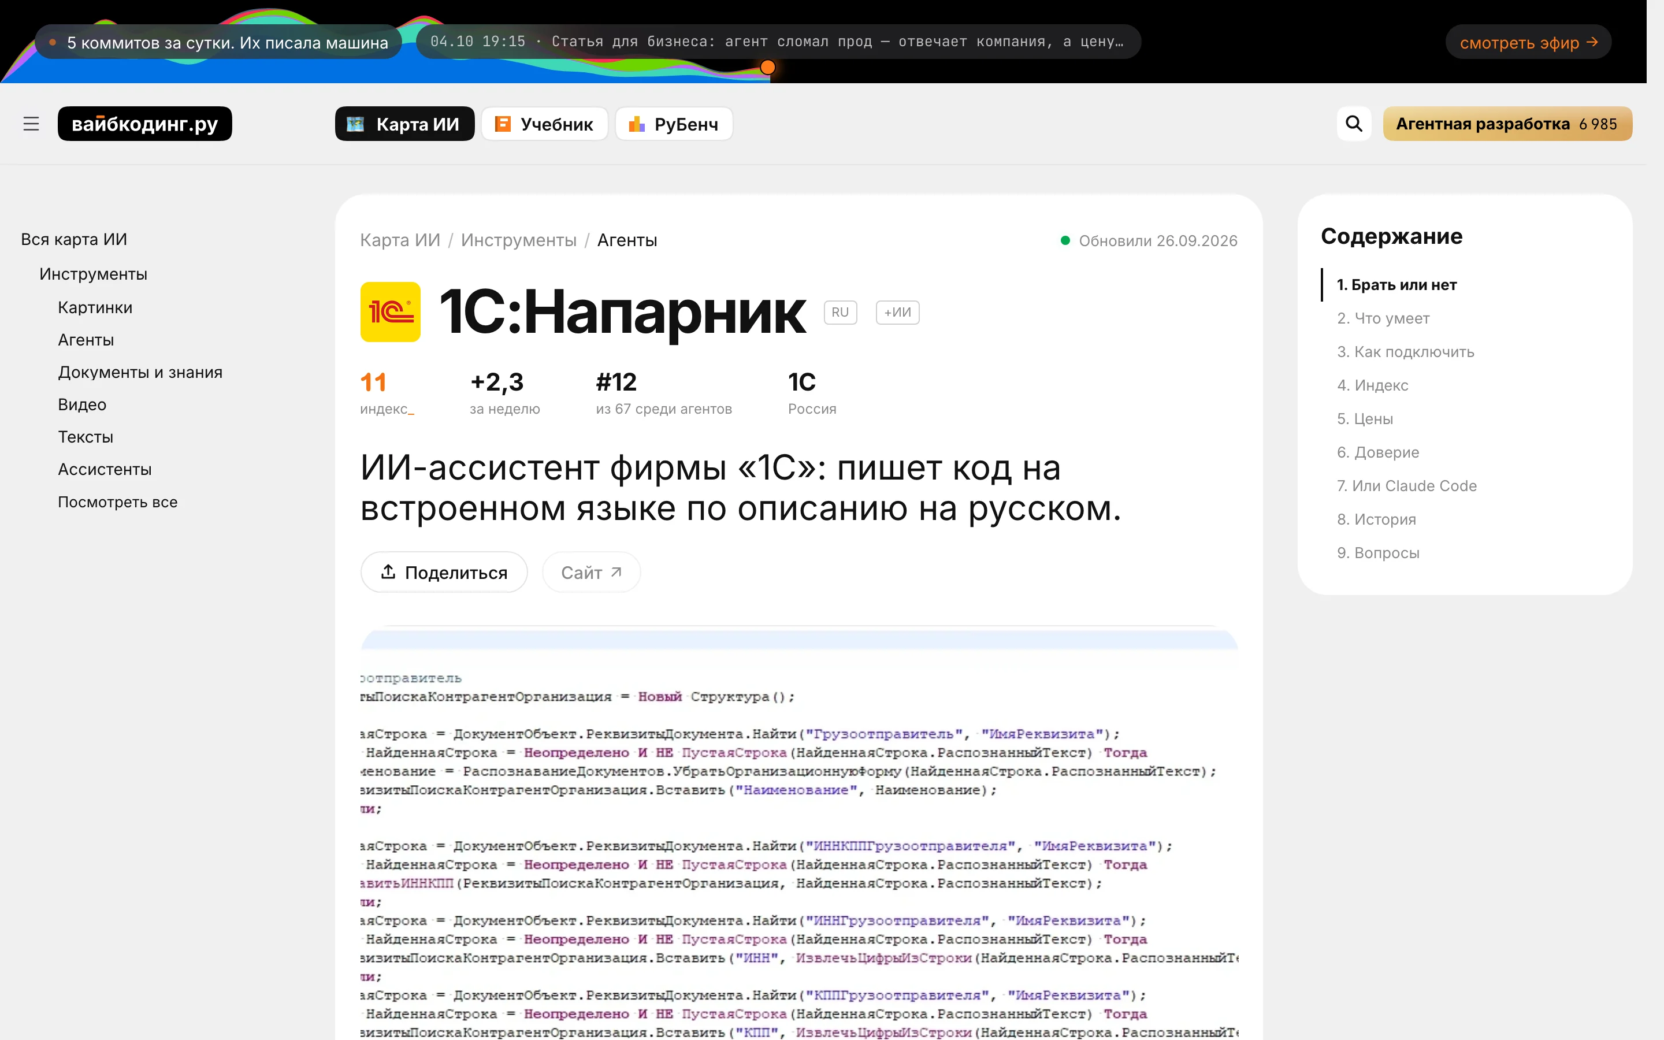Click Карта ИИ breadcrumb

coord(400,240)
